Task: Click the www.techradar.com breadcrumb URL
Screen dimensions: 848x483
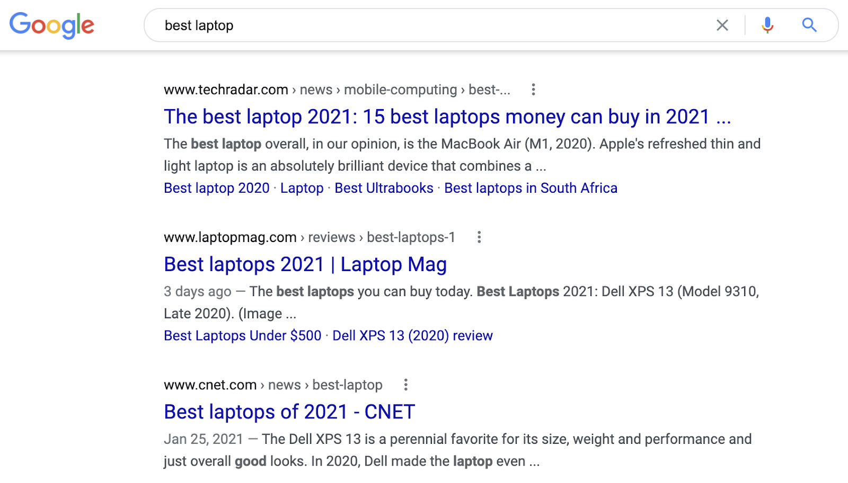Action: pos(226,90)
